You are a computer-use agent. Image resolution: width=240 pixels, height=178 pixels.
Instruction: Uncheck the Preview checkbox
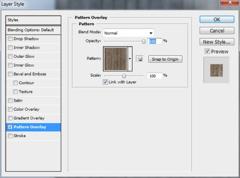[x=207, y=51]
